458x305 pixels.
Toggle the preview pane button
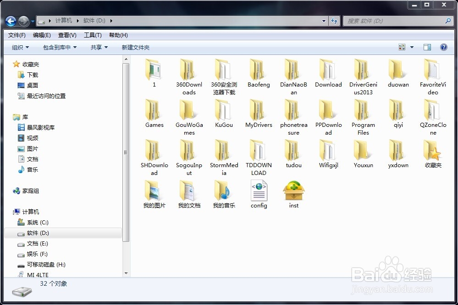[x=427, y=47]
